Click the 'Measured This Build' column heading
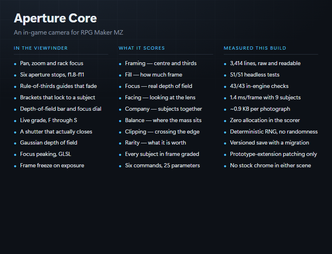Image resolution: width=332 pixels, height=254 pixels. [255, 48]
